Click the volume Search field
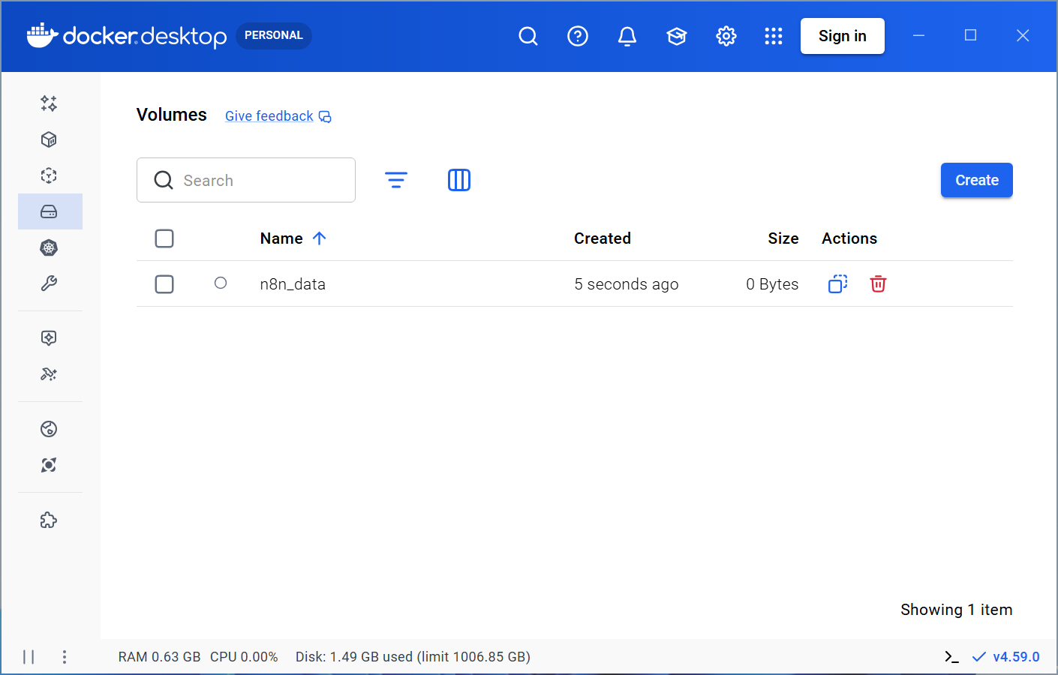The height and width of the screenshot is (675, 1058). pos(246,180)
